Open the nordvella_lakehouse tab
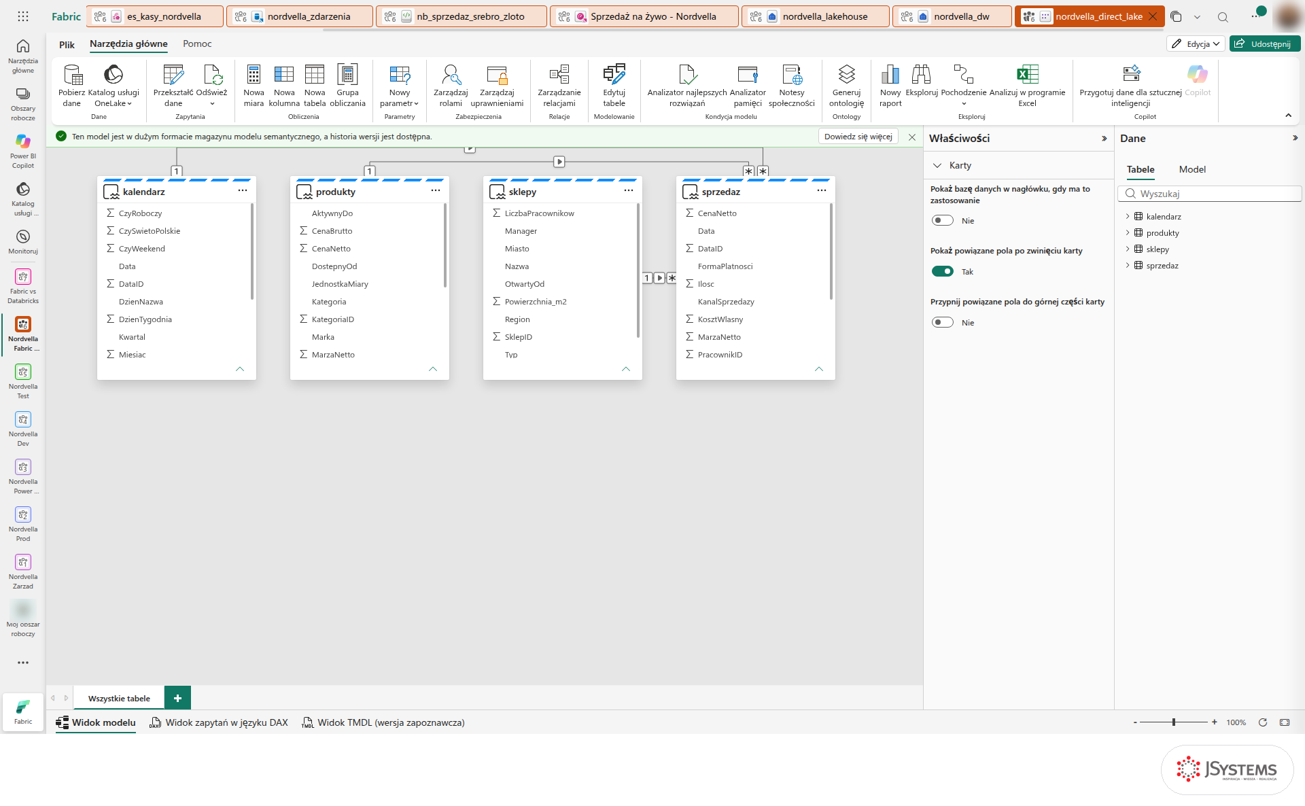The width and height of the screenshot is (1305, 806). (816, 16)
